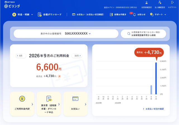This screenshot has width=179, height=125.
Task: Click the ログアウト logout icon
Action: tap(172, 2)
